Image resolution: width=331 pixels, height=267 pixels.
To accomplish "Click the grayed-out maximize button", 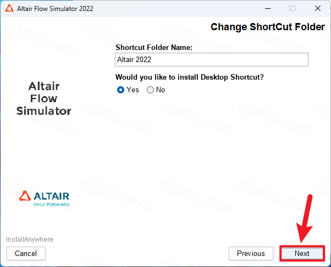I will point(293,8).
